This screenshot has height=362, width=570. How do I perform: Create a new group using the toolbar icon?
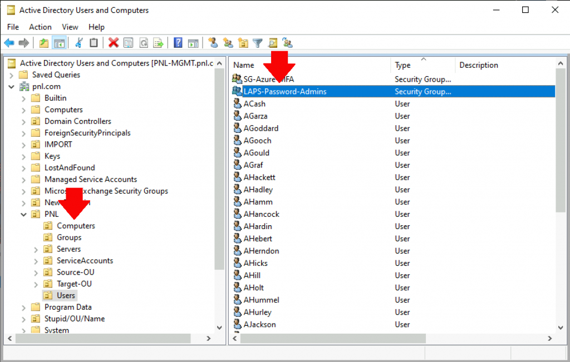[228, 43]
